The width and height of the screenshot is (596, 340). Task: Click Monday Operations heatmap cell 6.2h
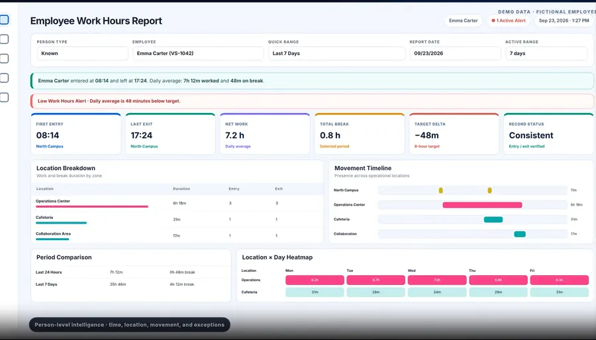(x=315, y=280)
